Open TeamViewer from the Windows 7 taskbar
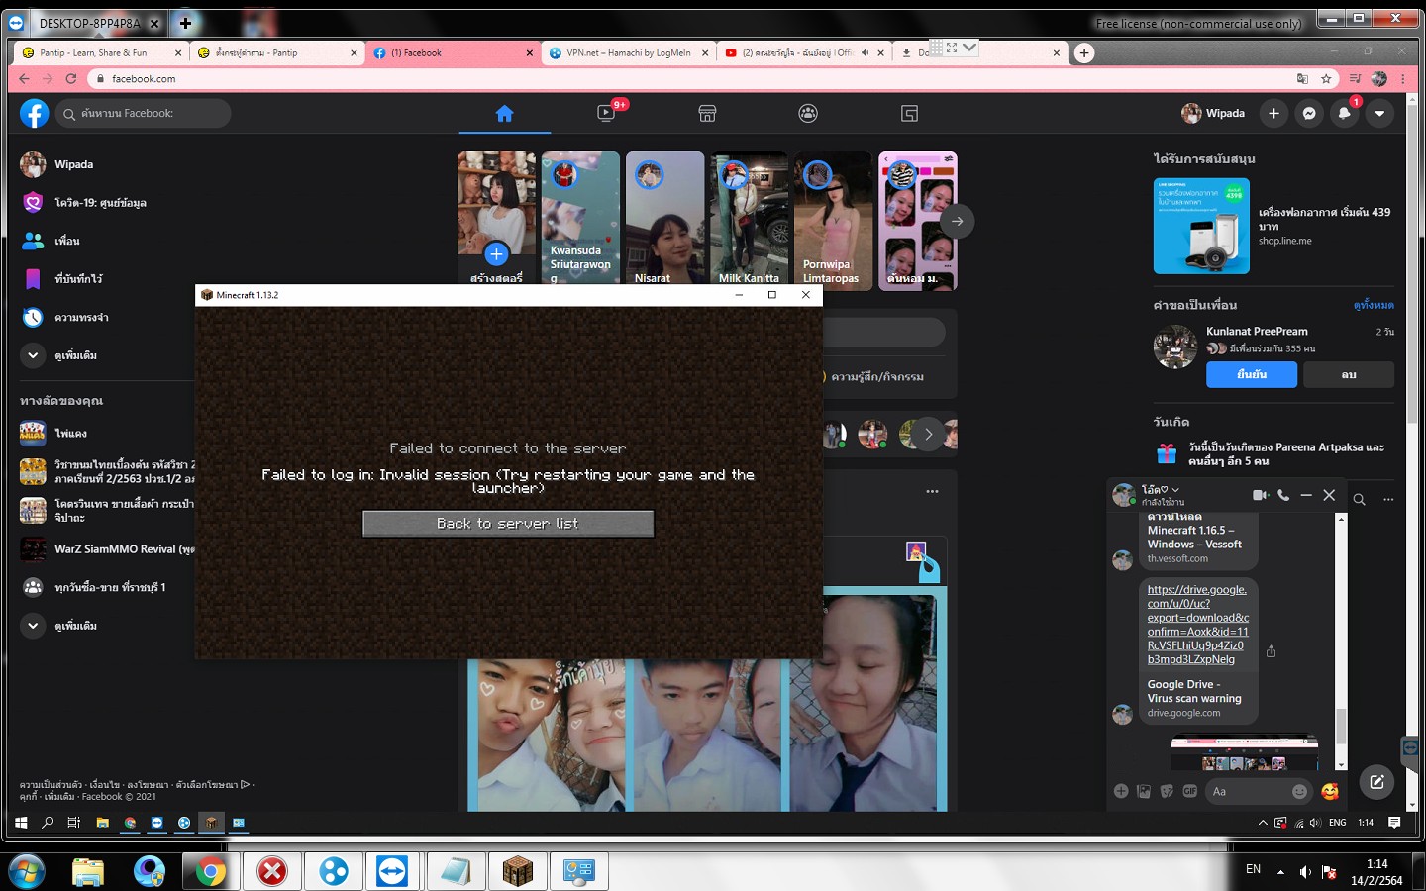This screenshot has width=1426, height=891. tap(392, 871)
